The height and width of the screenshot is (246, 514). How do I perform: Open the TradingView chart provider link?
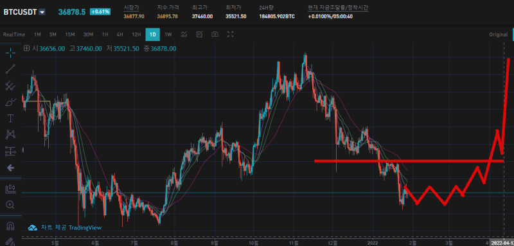71,227
